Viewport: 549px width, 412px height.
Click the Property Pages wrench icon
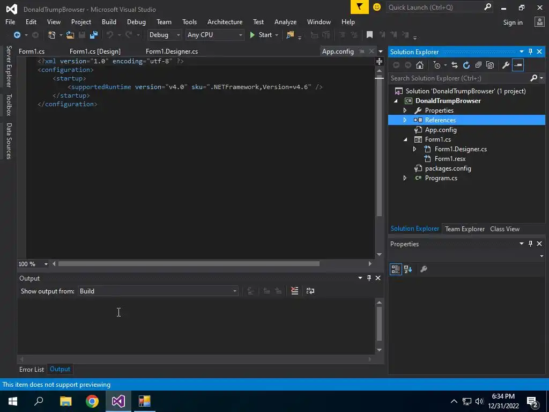(x=424, y=269)
